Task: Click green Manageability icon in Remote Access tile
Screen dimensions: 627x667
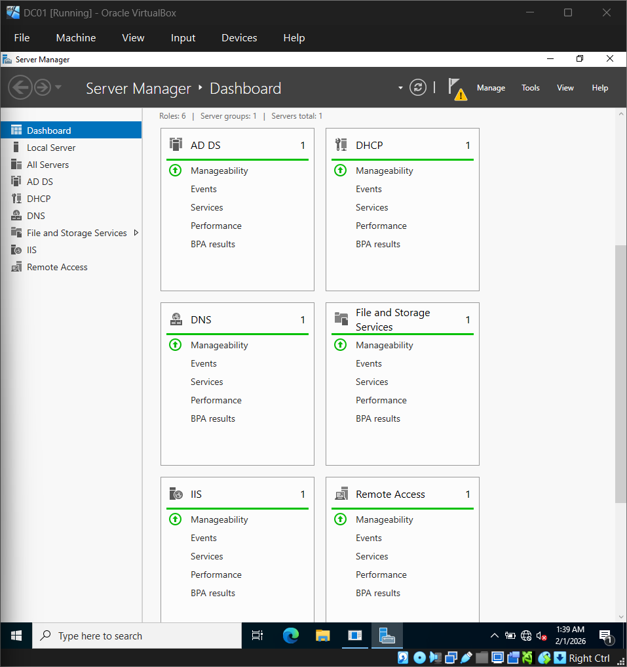Action: coord(340,519)
